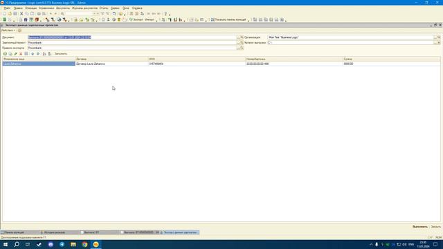
Task: Switch to the Экспорт данных зарплатны... window tab
Action: (179, 232)
